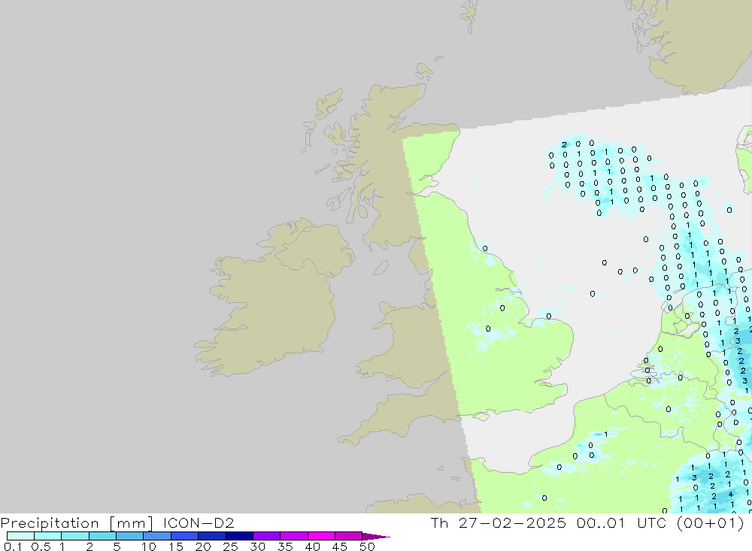Image resolution: width=752 pixels, height=551 pixels.
Task: Click the blue 10 mm legend swatch
Action: pyautogui.click(x=156, y=536)
